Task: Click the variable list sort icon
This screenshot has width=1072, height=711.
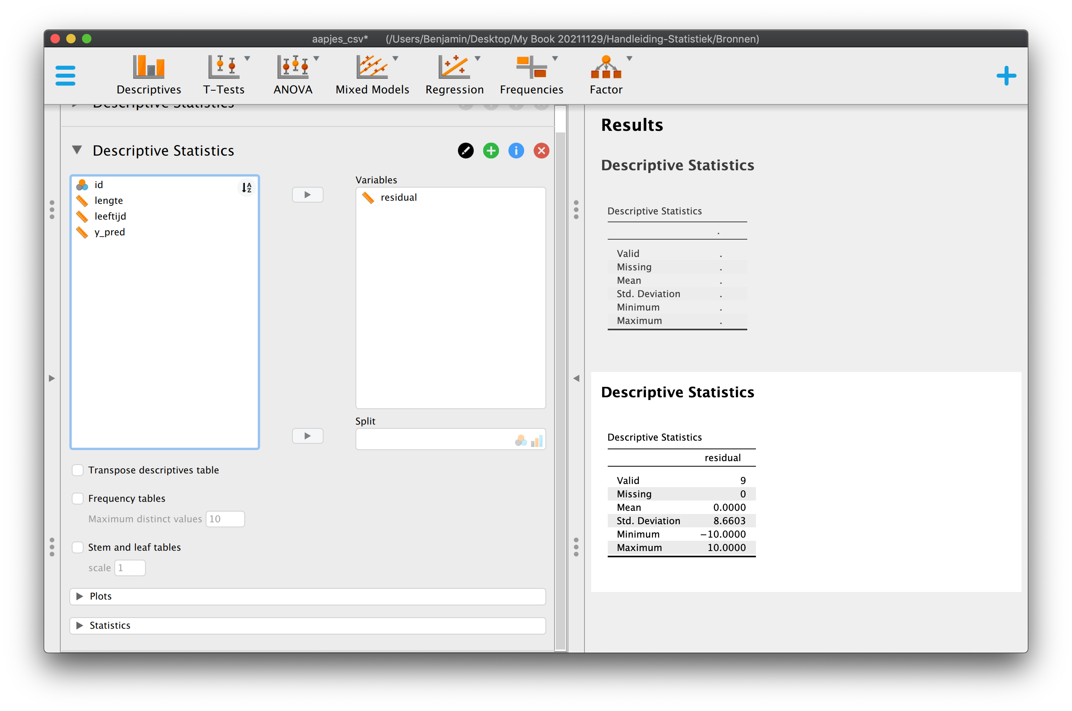Action: [x=246, y=187]
